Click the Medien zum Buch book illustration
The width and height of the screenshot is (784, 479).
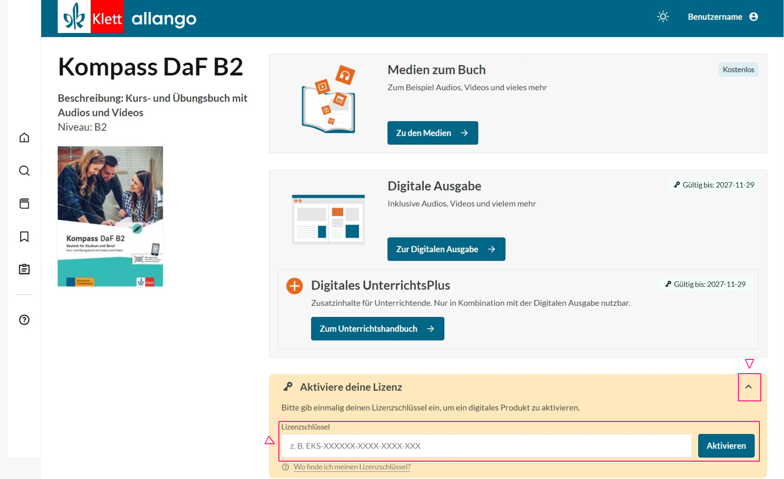click(x=329, y=99)
